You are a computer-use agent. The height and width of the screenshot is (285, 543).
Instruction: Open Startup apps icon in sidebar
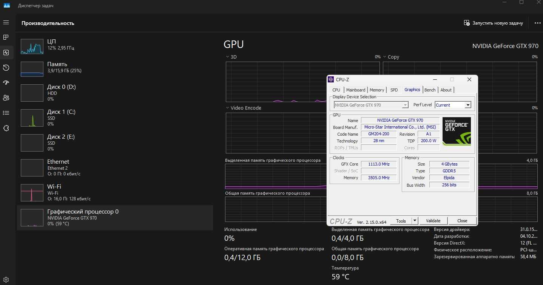(6, 83)
